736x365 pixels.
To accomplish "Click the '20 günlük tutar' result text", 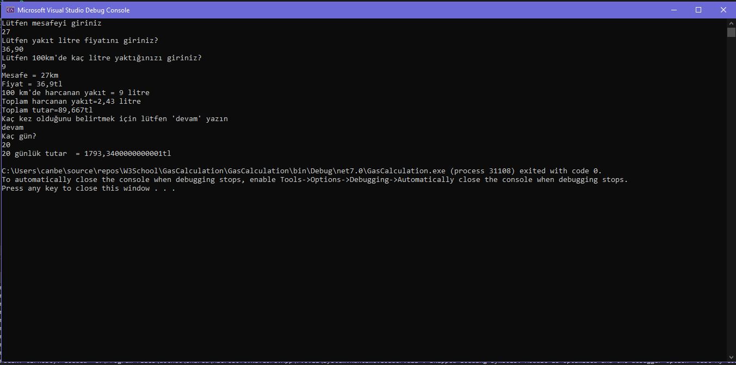I will point(86,153).
